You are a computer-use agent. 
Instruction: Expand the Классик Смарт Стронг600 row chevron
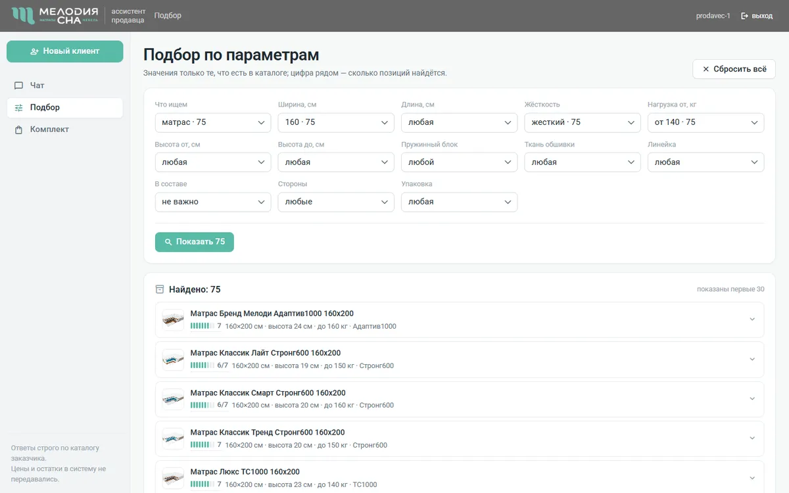[x=752, y=399]
